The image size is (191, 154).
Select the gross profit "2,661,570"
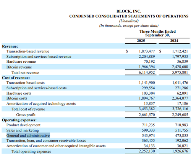147,115
